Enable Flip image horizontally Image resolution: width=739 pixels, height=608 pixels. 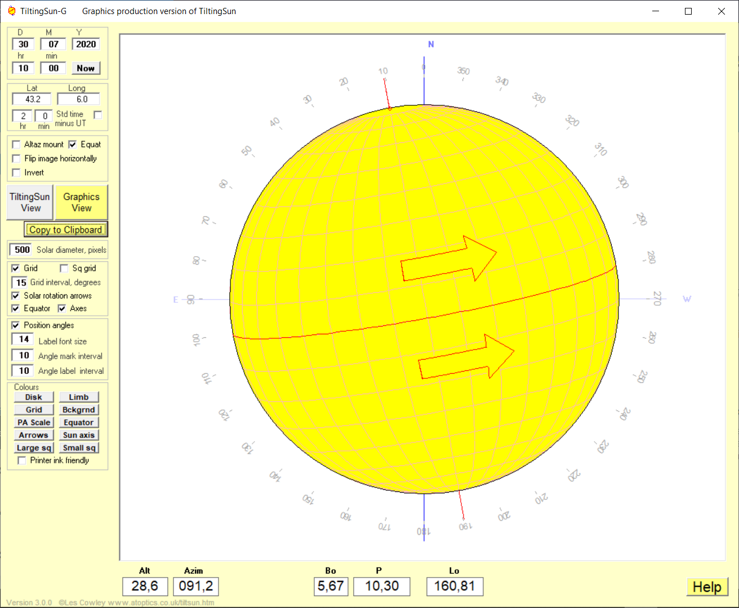click(16, 159)
